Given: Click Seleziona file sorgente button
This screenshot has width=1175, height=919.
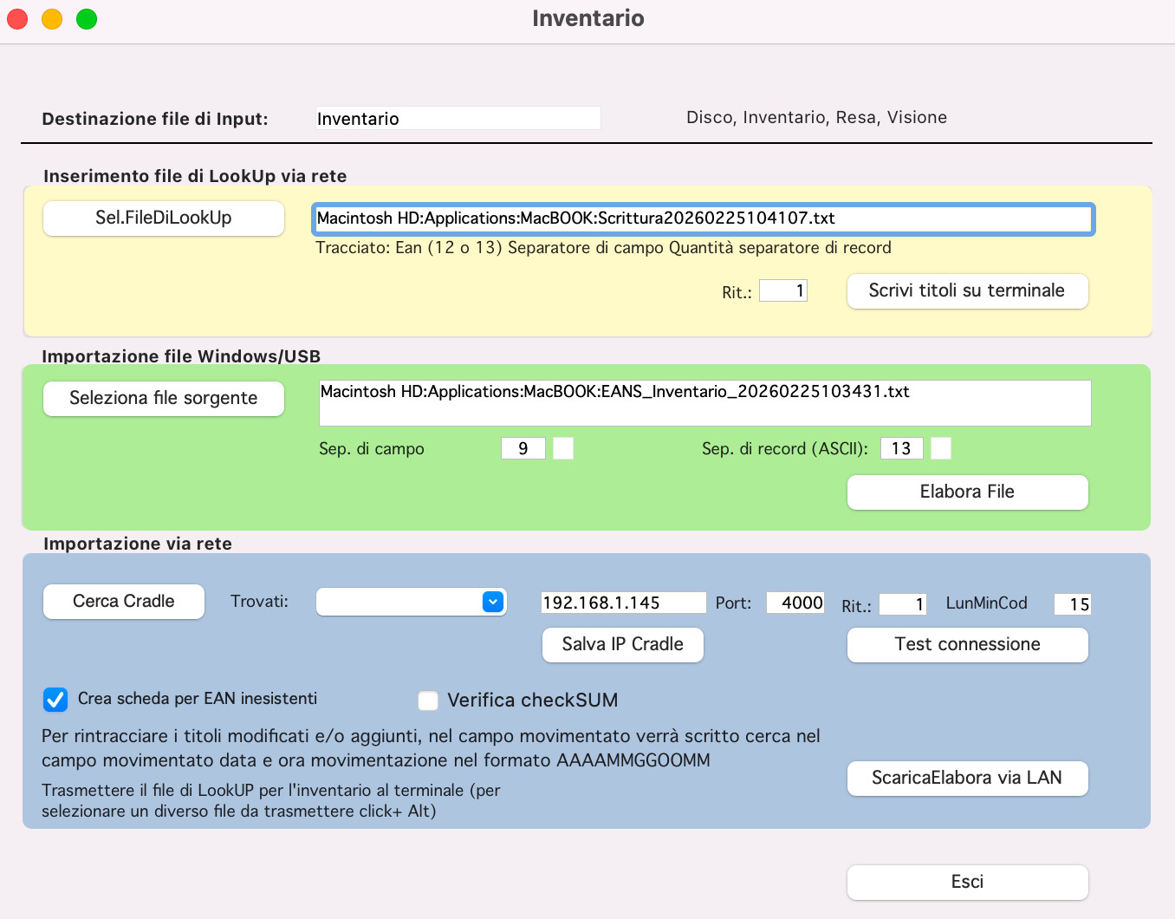Looking at the screenshot, I should point(164,399).
